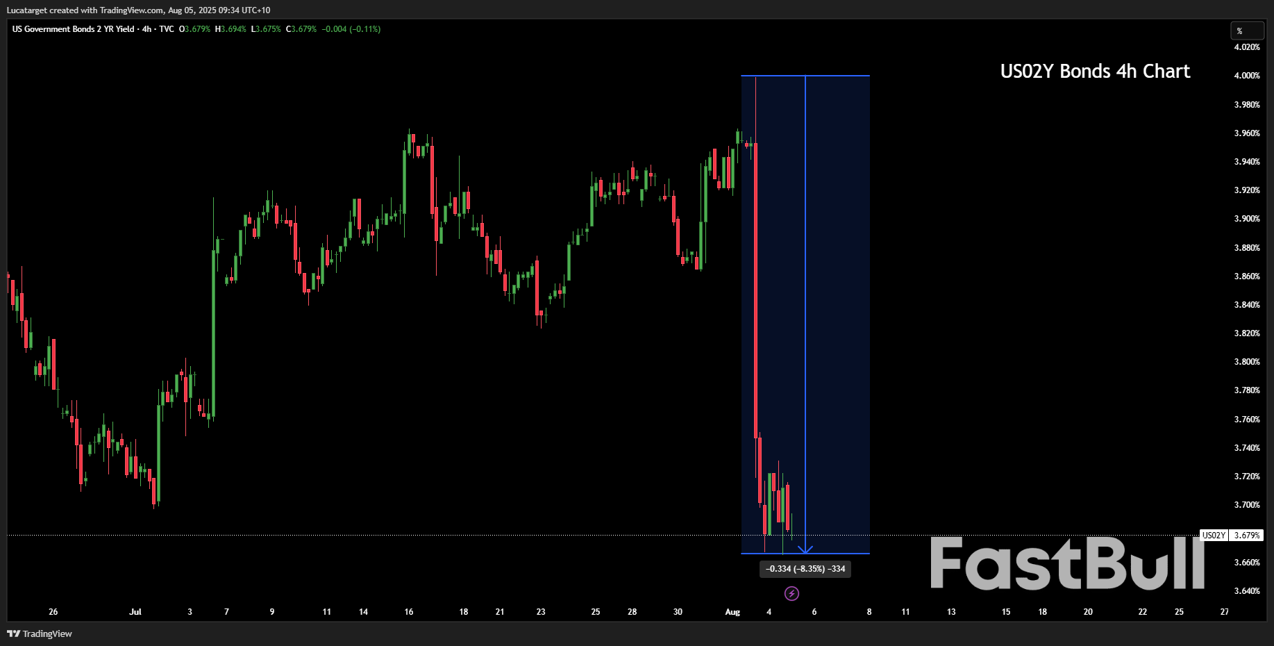Click the TVC source label in legend

pos(167,29)
